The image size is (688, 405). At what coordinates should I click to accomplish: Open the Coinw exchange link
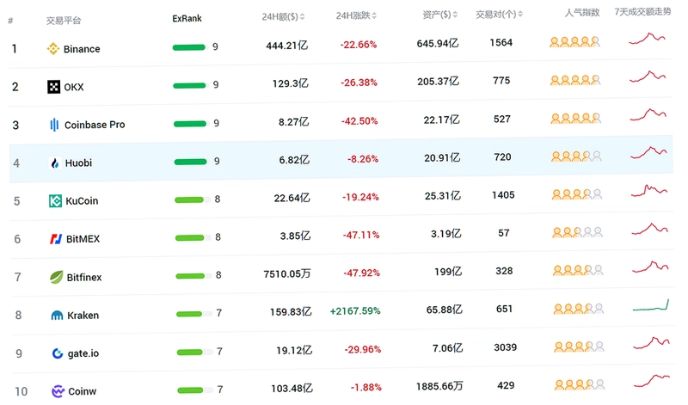point(82,391)
